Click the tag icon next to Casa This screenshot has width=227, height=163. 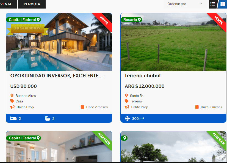point(12,101)
